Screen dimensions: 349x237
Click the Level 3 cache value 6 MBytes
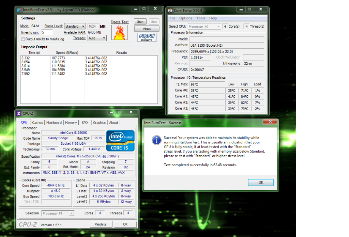click(x=104, y=202)
